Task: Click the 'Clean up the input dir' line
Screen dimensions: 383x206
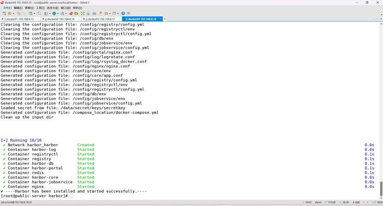Action: pos(27,117)
